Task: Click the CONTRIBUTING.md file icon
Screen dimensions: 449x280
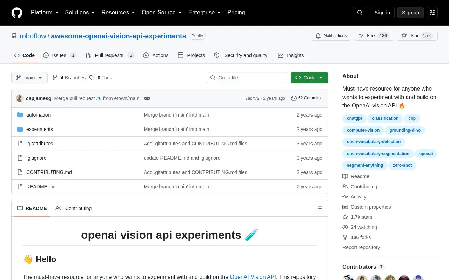Action: [20, 172]
